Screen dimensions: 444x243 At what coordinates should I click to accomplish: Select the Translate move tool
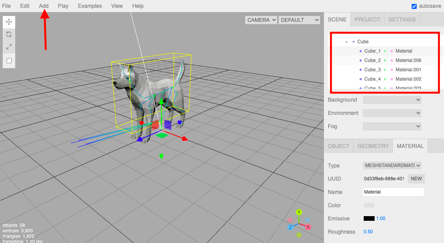(x=9, y=22)
